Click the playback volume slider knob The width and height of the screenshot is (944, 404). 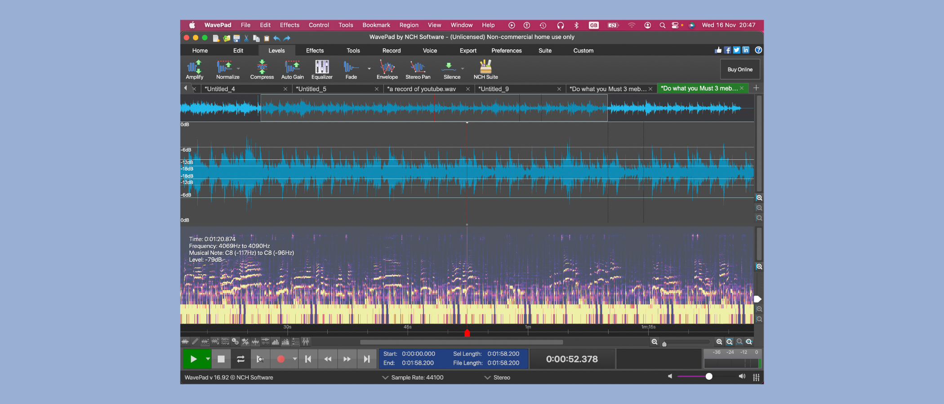(x=709, y=376)
